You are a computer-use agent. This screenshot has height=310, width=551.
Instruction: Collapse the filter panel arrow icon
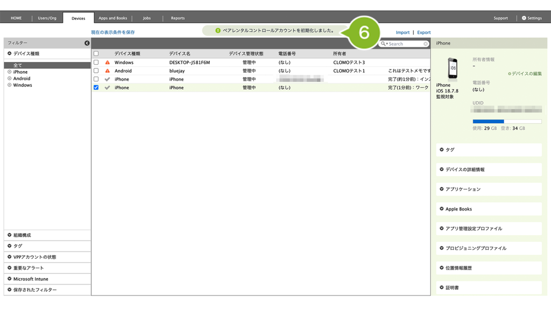click(87, 43)
